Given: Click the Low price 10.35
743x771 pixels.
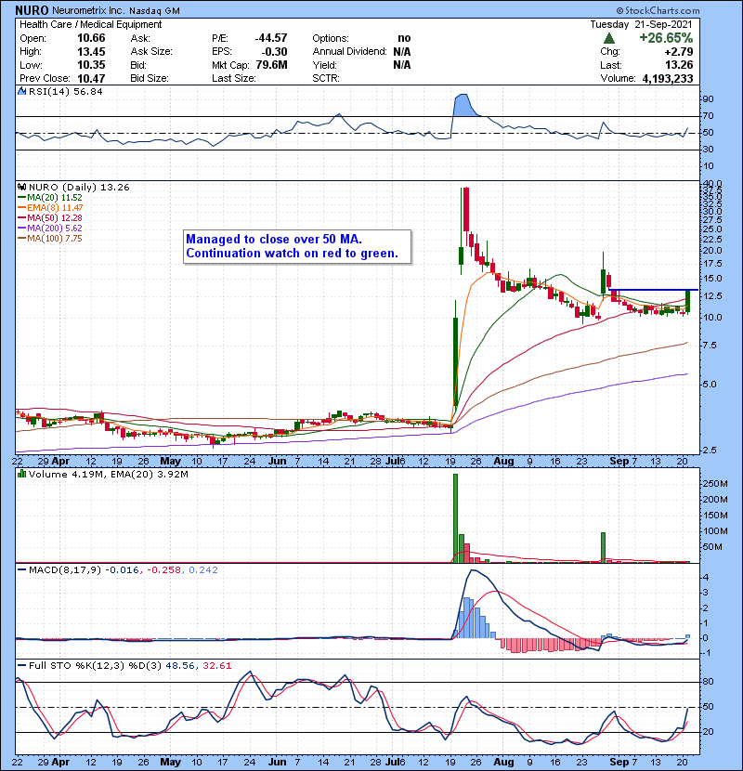Looking at the screenshot, I should tap(91, 65).
